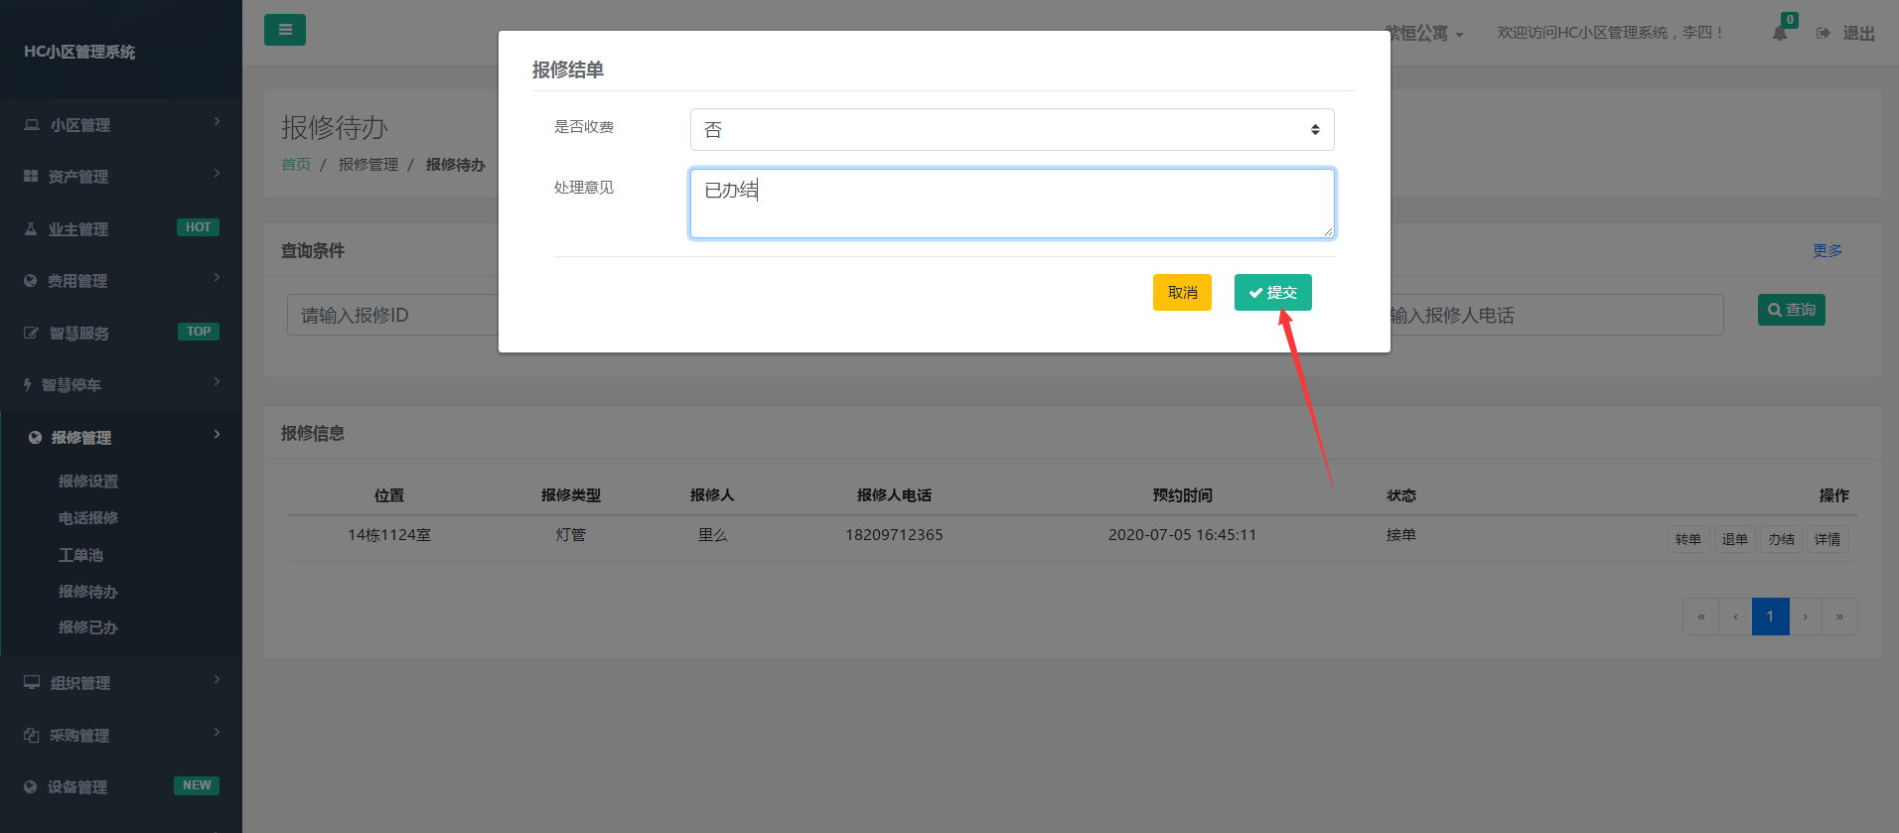Submit the form with 提交 button
1899x833 pixels.
click(1272, 293)
